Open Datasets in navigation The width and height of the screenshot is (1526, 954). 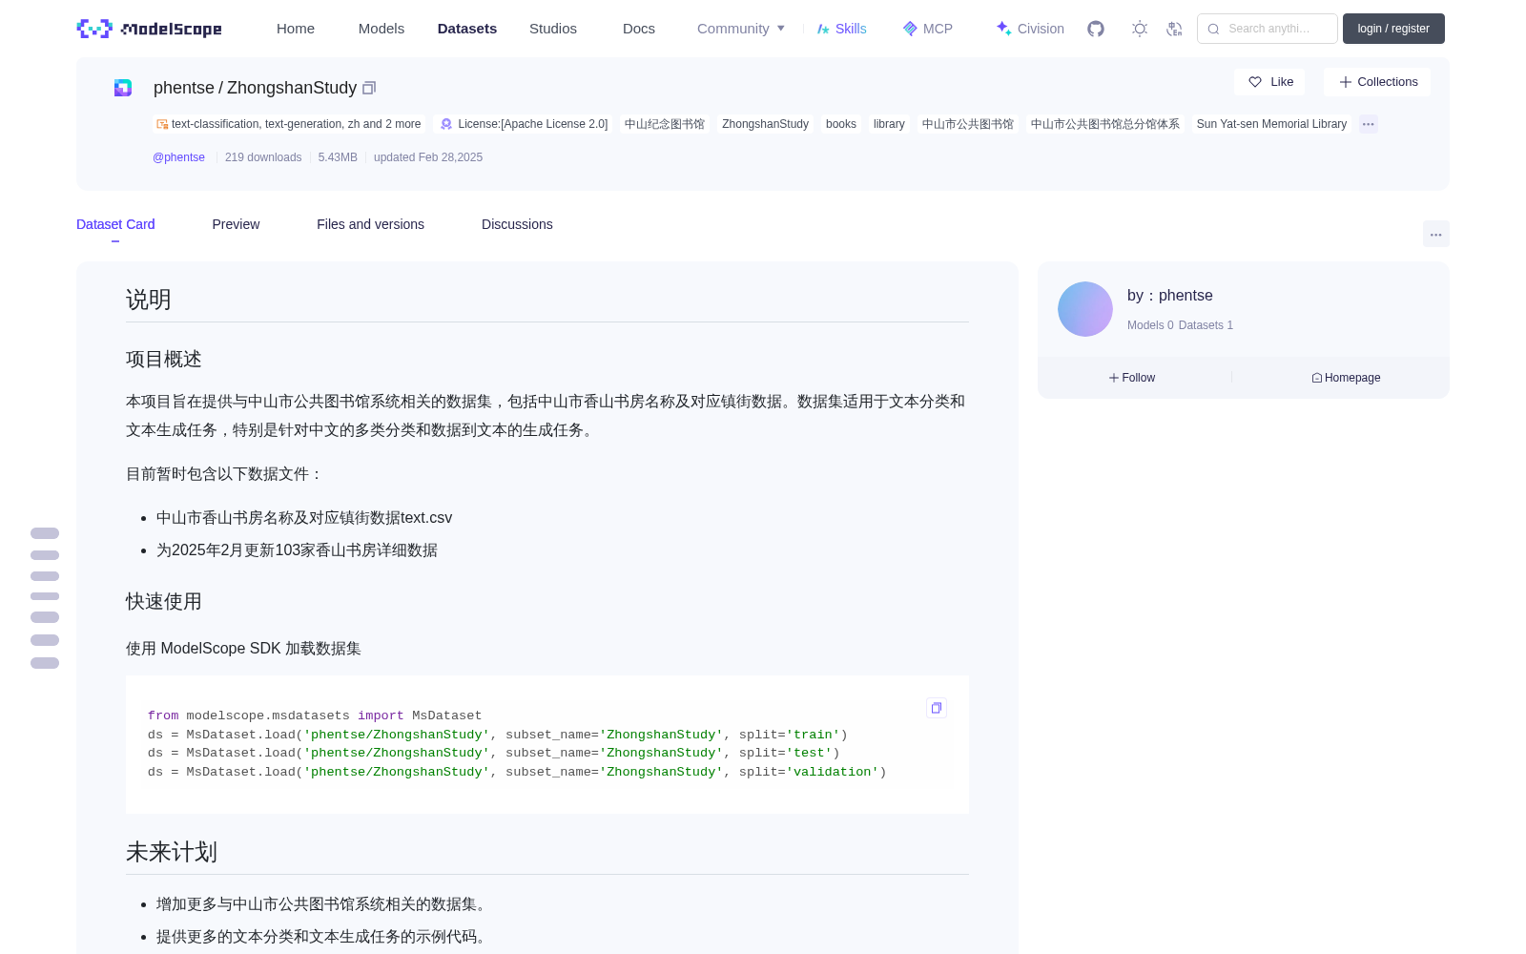(467, 29)
